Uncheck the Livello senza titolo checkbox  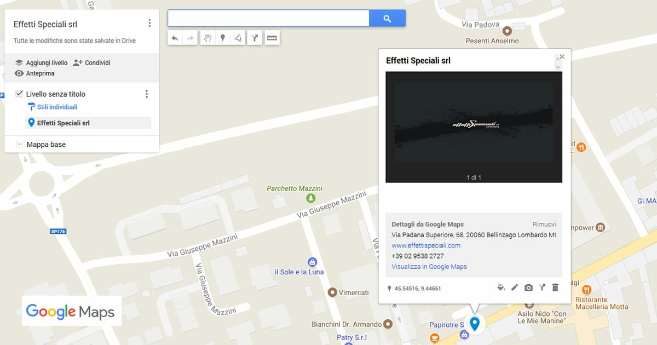(x=19, y=94)
